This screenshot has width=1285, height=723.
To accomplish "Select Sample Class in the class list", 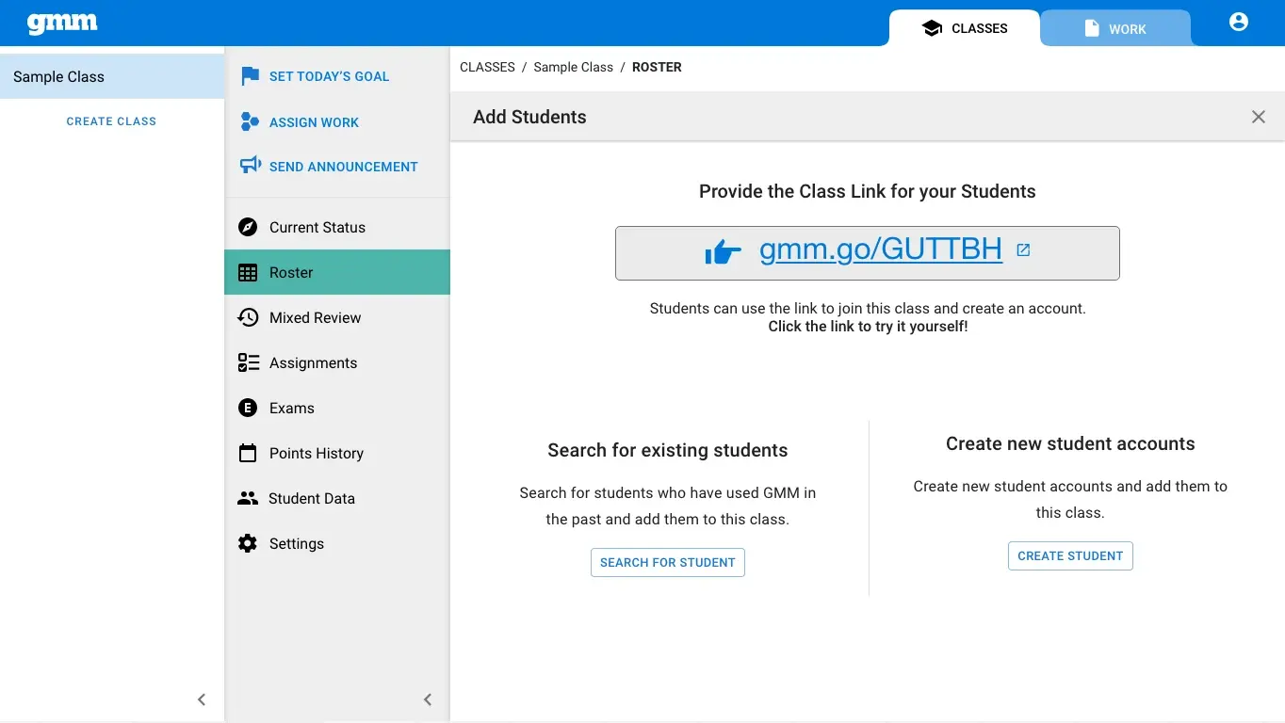I will 112,76.
